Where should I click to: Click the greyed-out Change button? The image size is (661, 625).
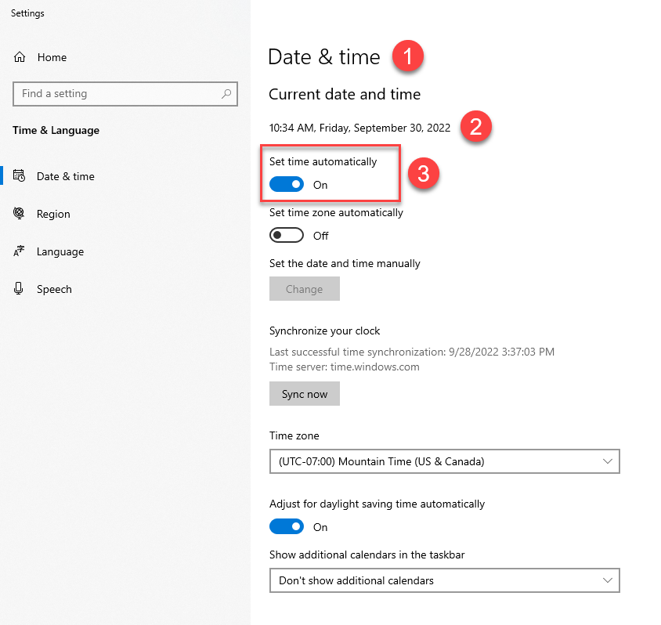(305, 289)
